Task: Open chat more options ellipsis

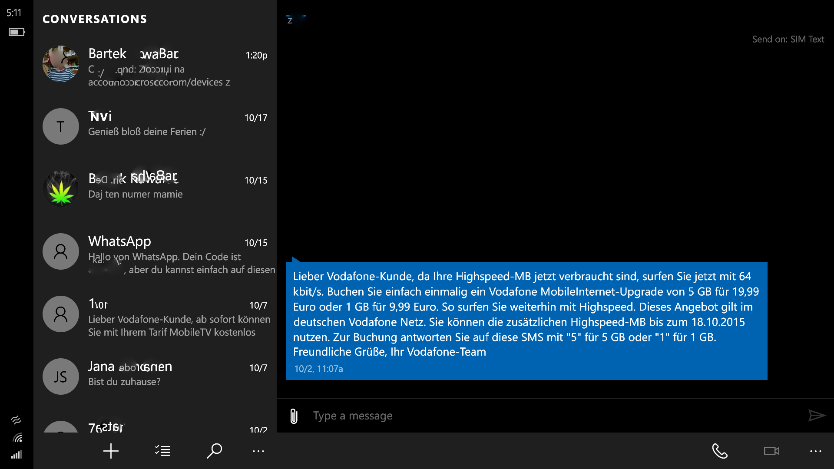Action: (x=815, y=451)
